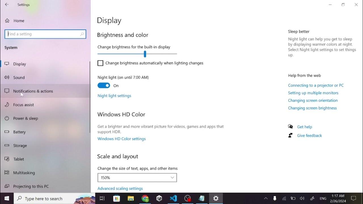Open Connecting to a projector or PC
This screenshot has width=363, height=204.
[316, 85]
